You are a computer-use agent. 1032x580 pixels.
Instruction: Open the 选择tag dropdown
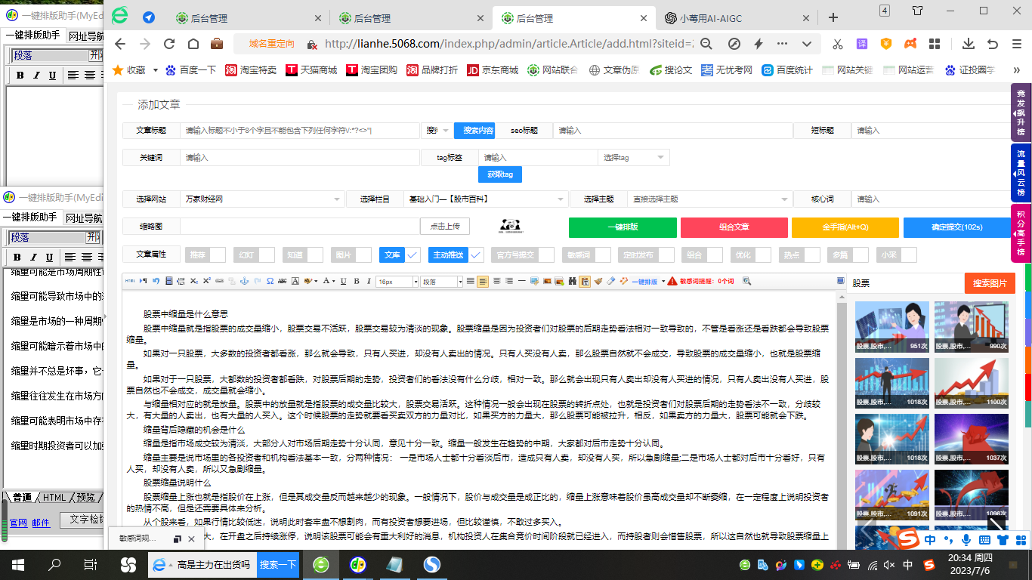coord(633,157)
